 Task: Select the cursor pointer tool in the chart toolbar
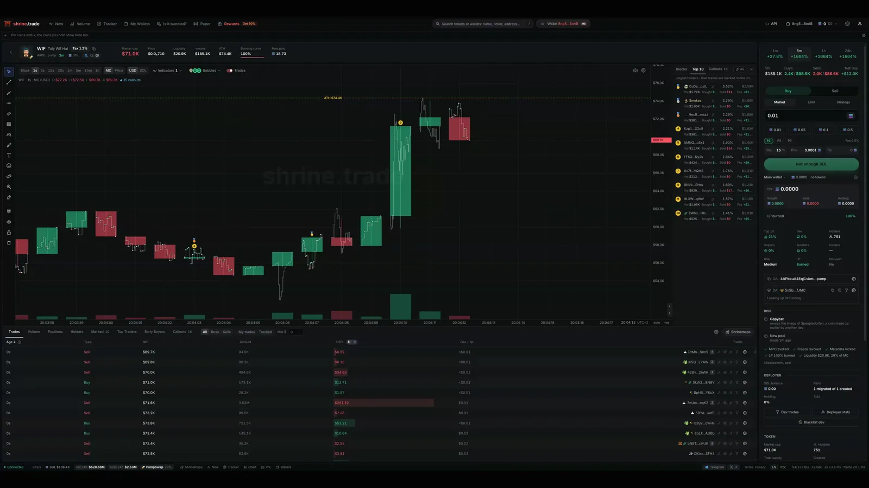click(x=9, y=72)
